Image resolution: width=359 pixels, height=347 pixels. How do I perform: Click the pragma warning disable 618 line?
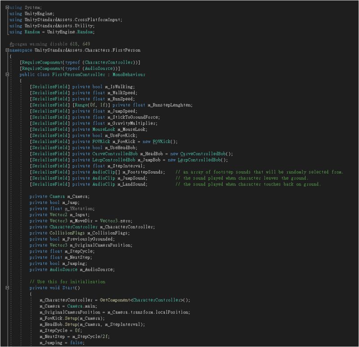point(49,44)
